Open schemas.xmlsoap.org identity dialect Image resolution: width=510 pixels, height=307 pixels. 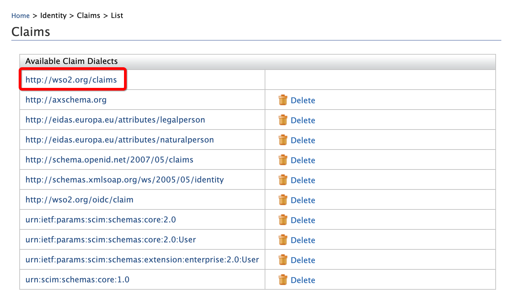pos(124,180)
